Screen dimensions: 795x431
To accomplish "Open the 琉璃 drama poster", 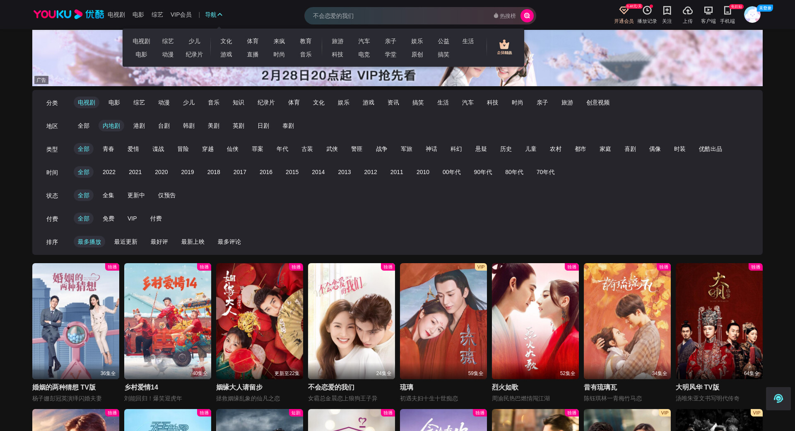I will (x=443, y=321).
